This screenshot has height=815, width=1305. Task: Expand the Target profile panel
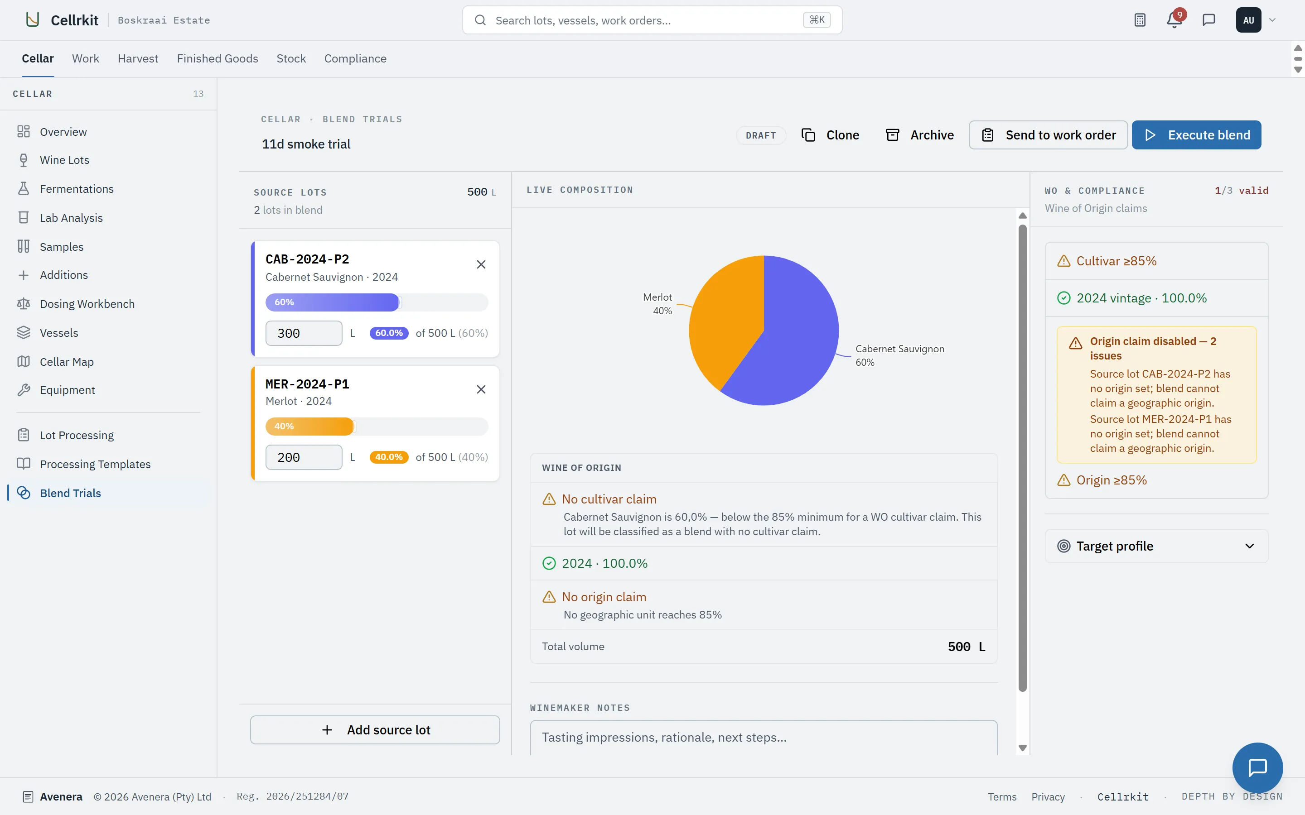pyautogui.click(x=1156, y=546)
